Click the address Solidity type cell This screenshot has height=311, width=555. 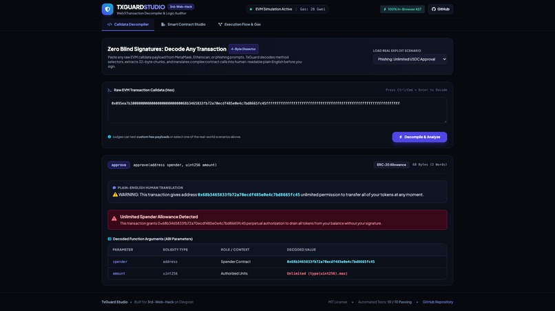(170, 262)
